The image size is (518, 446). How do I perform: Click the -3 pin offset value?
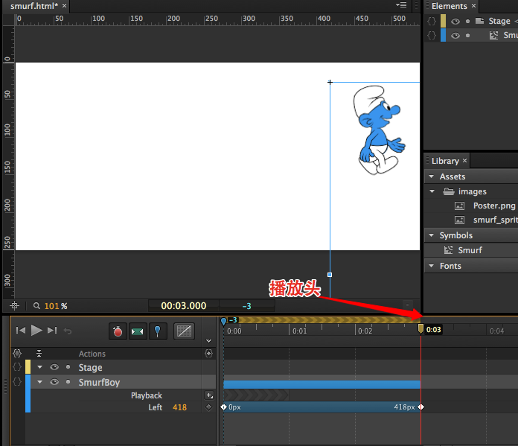pyautogui.click(x=247, y=306)
